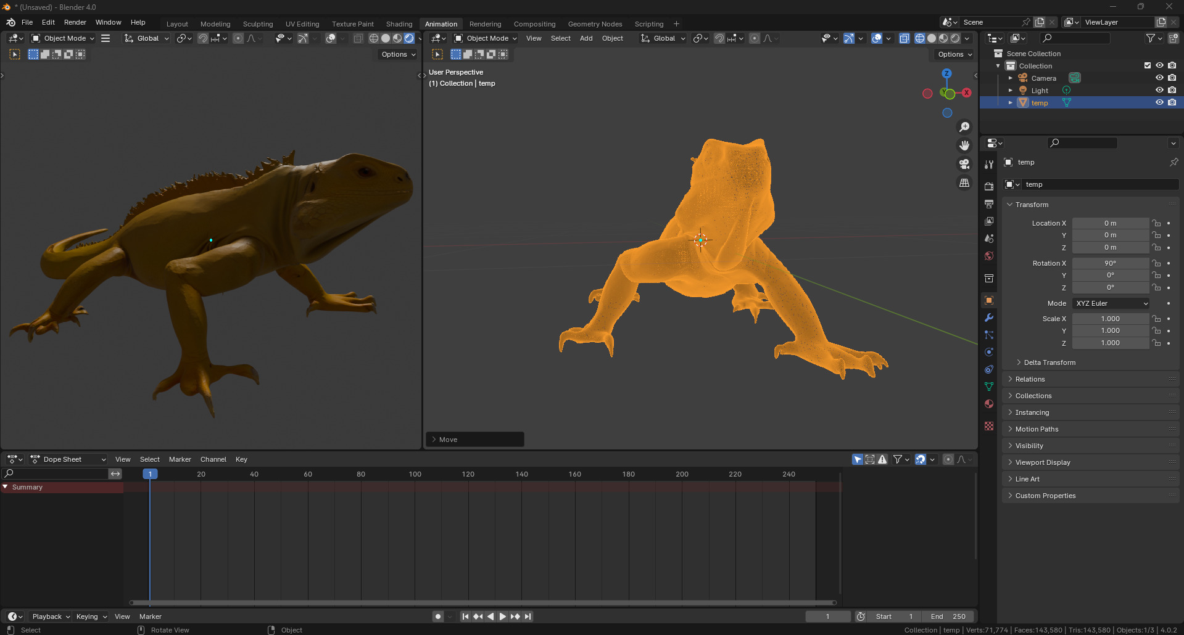The height and width of the screenshot is (635, 1184).
Task: Open the Output properties tab
Action: [x=989, y=204]
